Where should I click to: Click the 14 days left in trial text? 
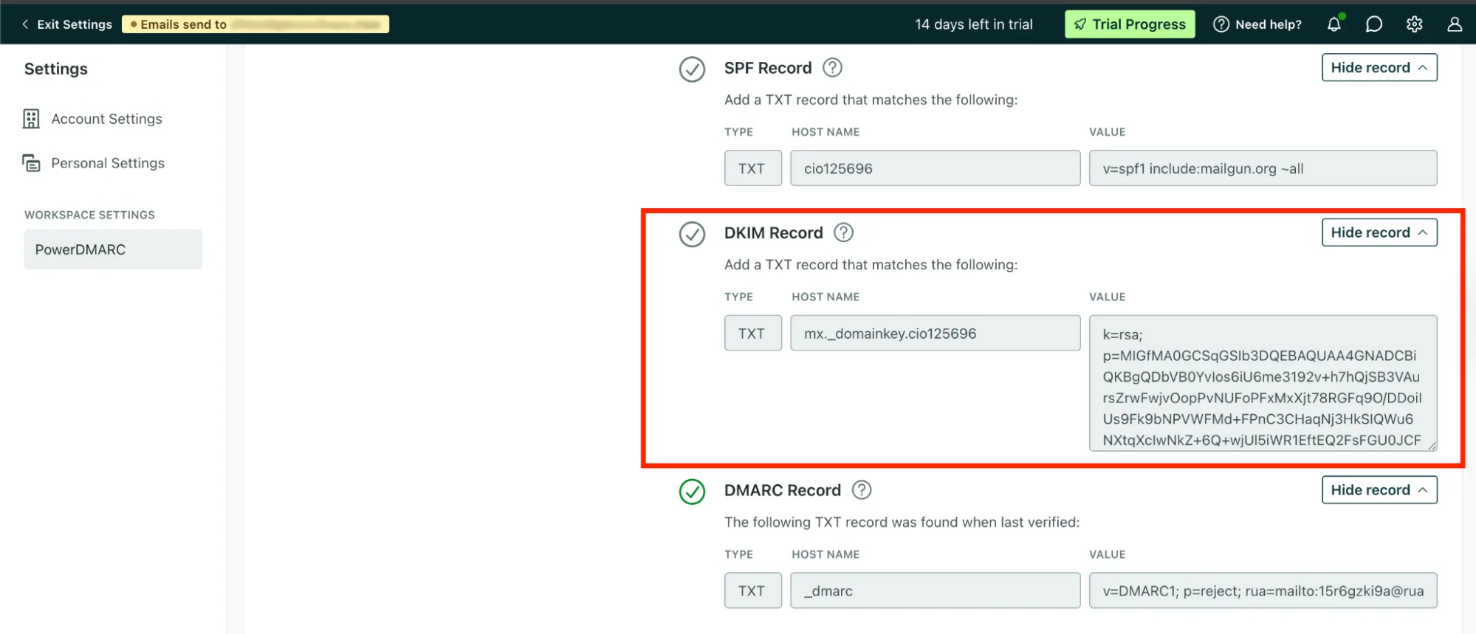(x=974, y=24)
